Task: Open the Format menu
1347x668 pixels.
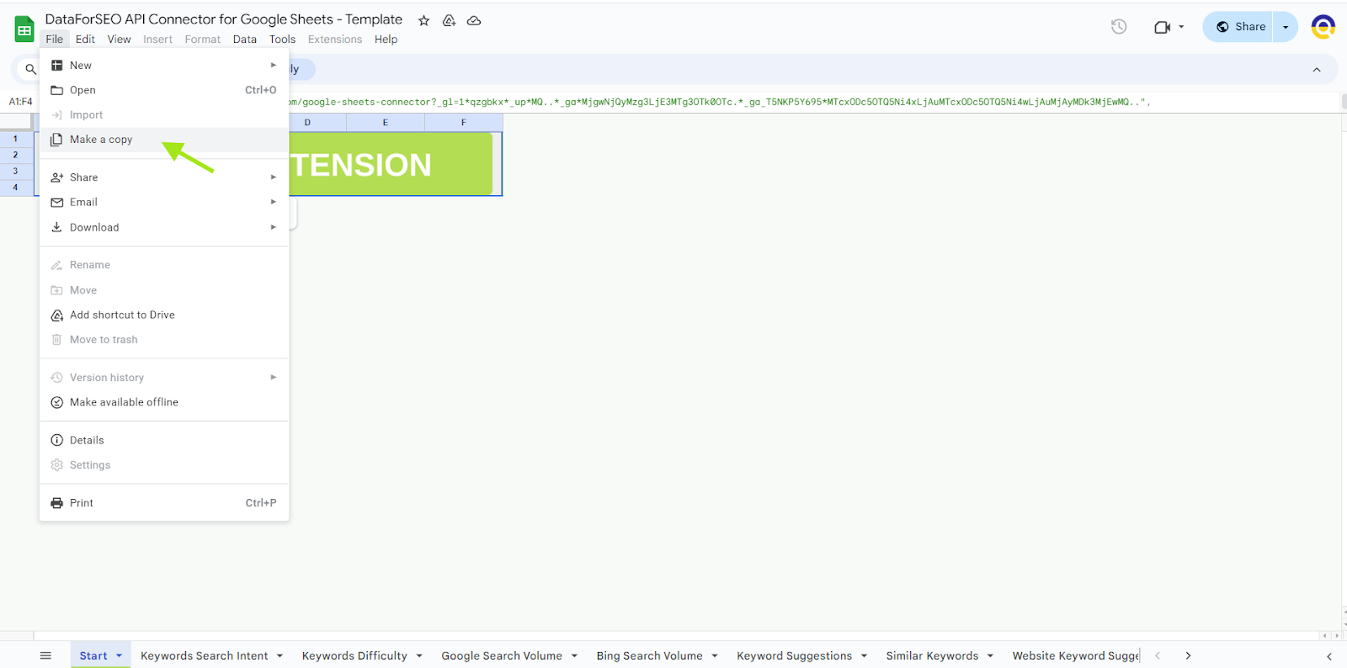Action: coord(203,40)
